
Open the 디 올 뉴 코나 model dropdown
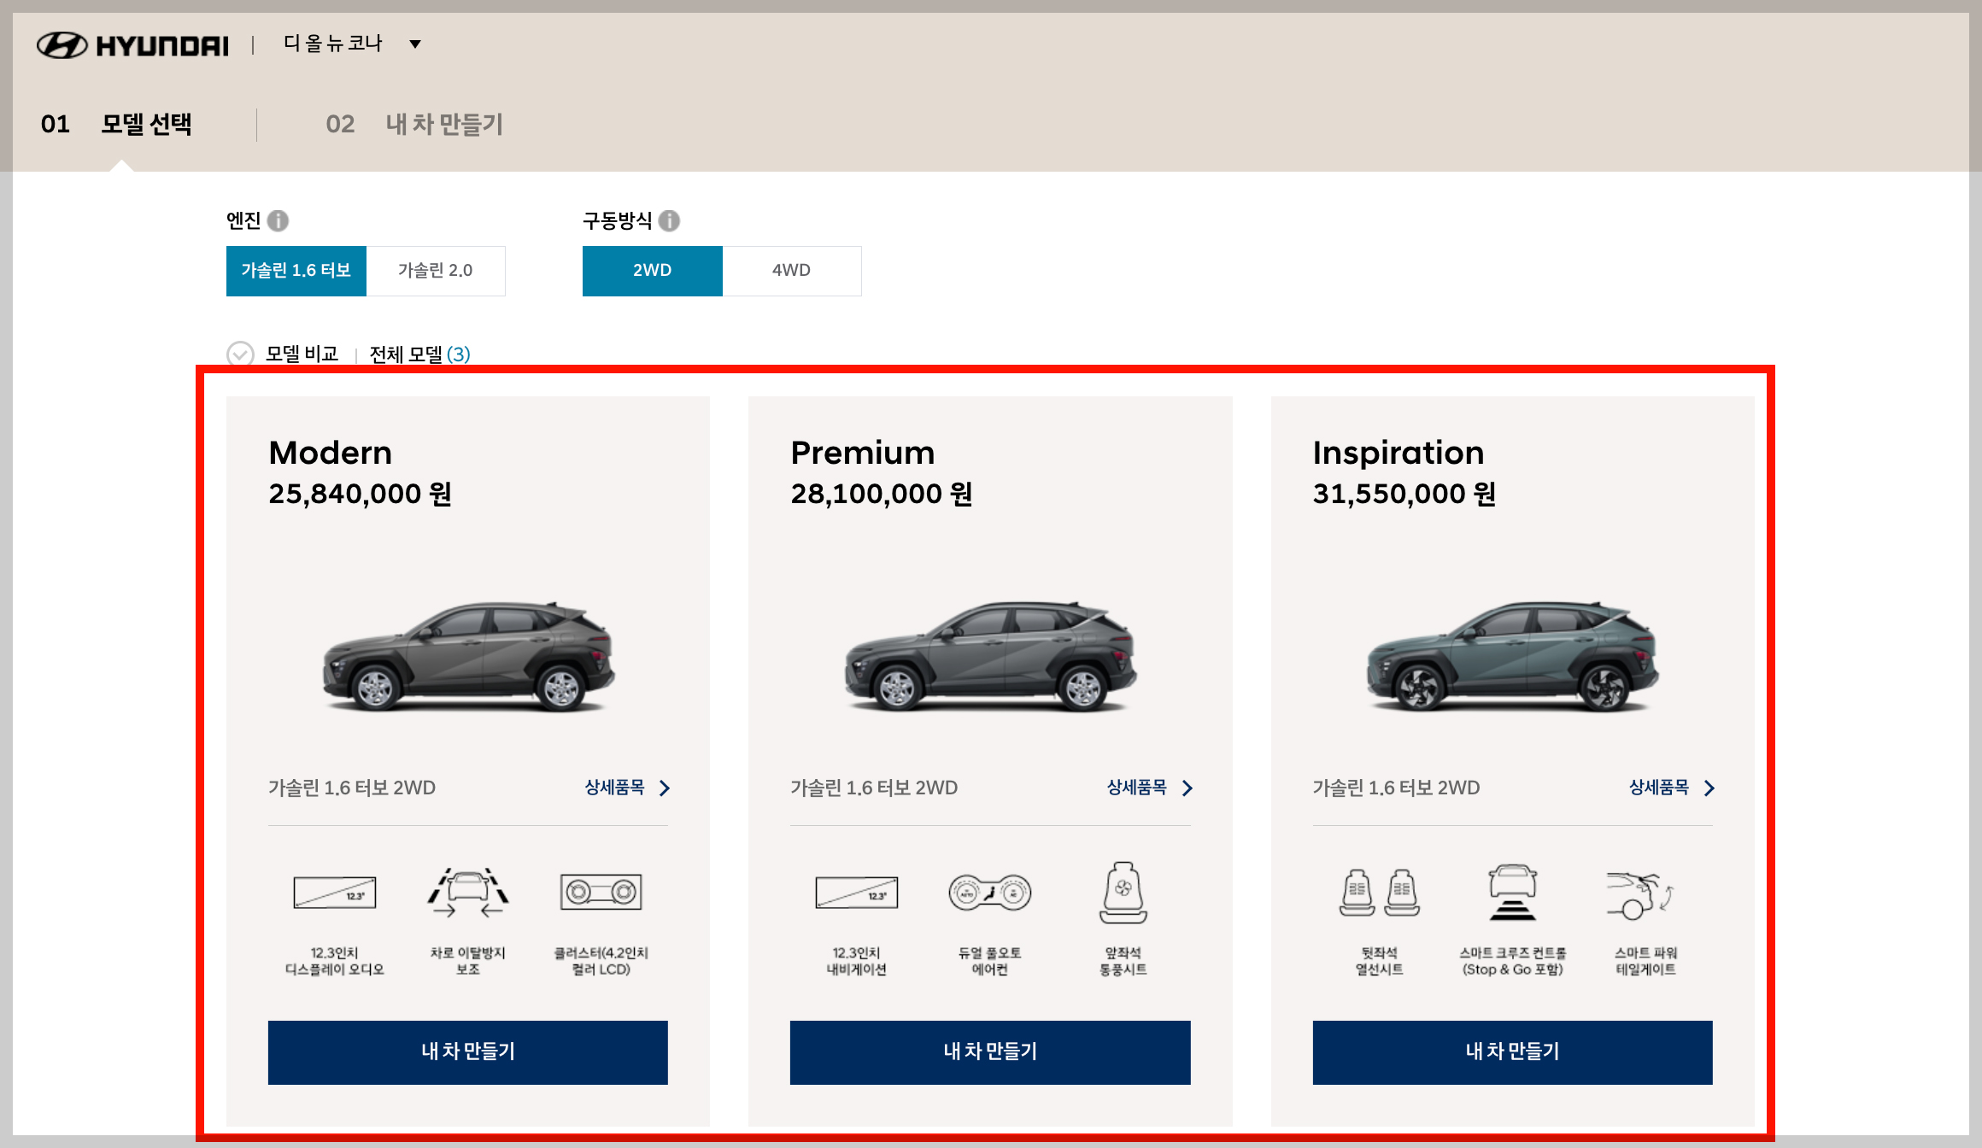pos(352,44)
